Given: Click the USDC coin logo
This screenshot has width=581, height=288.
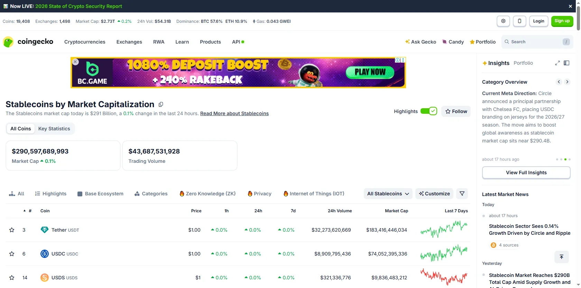Looking at the screenshot, I should coord(45,254).
